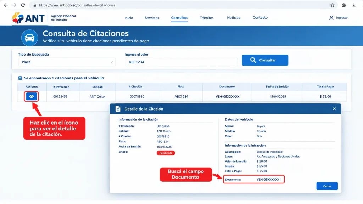Click the Av. Amazonas y Naciones Unidas location

(278, 156)
